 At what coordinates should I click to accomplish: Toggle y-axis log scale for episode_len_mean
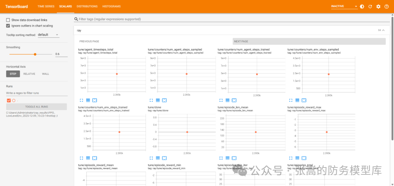click(227, 158)
